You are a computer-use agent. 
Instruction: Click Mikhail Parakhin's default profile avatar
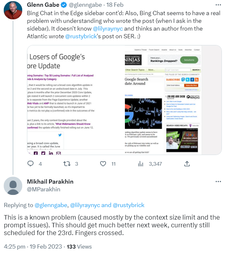pos(13,186)
